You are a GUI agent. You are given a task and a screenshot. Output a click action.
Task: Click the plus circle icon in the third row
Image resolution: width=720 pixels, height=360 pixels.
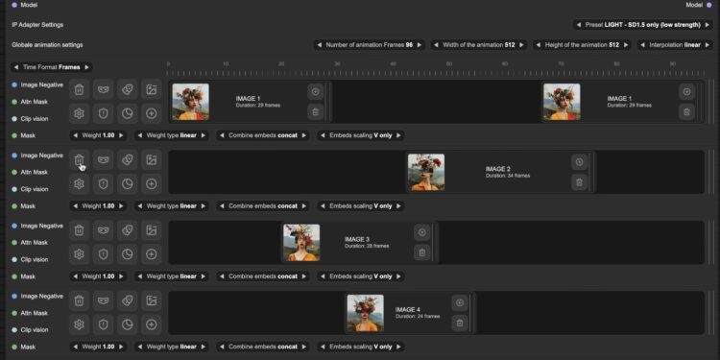pyautogui.click(x=151, y=254)
